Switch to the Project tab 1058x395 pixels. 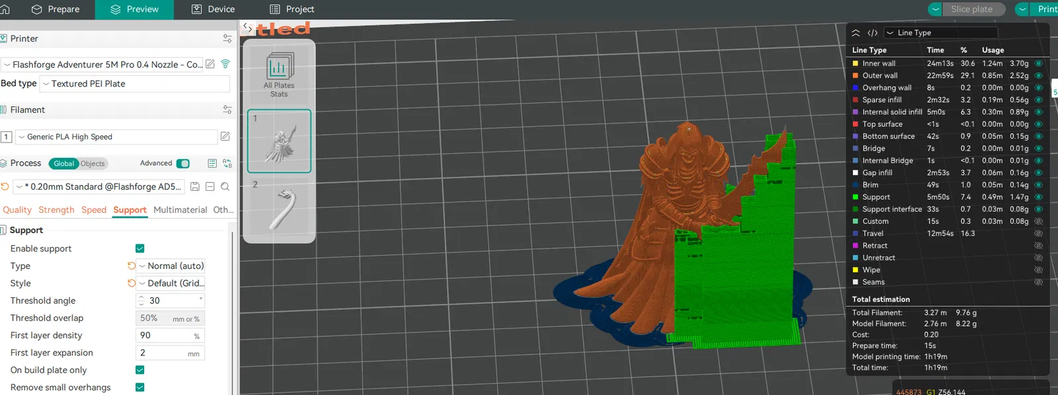[x=292, y=9]
